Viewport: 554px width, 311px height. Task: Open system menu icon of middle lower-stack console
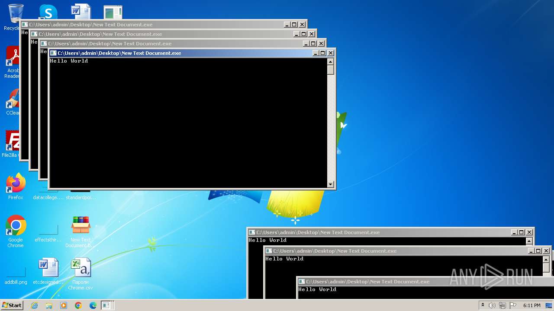[269, 251]
